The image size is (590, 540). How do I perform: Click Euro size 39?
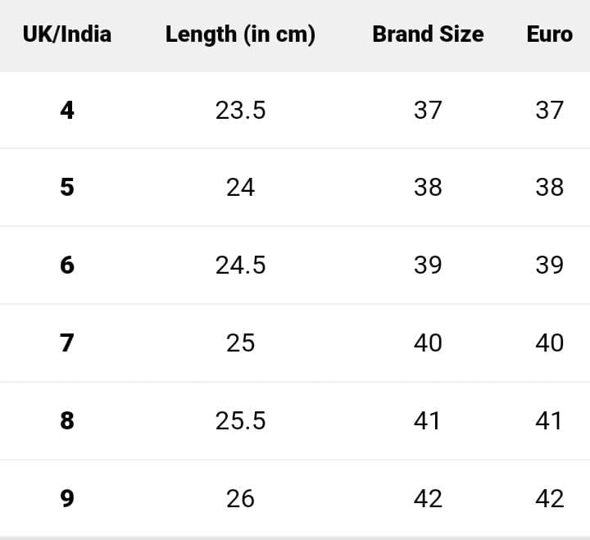click(549, 265)
